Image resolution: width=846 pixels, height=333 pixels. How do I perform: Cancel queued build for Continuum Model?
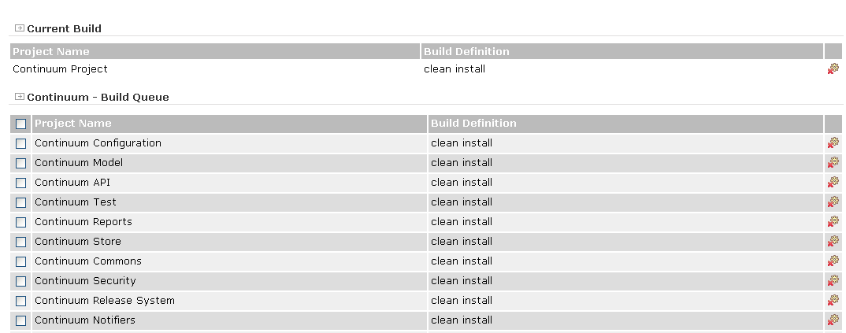(833, 163)
